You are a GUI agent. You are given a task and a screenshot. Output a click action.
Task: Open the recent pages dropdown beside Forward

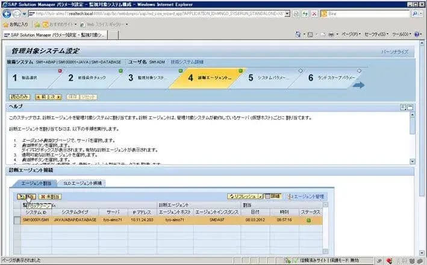tap(24, 14)
